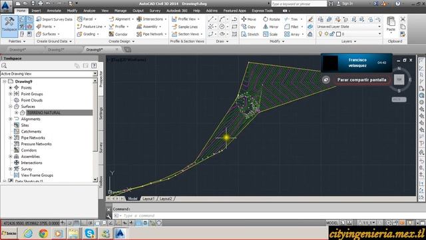Click the Settings vertical tab
The height and width of the screenshot is (240, 426).
[101, 113]
